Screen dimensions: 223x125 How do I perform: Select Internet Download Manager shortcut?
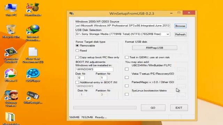point(33,33)
